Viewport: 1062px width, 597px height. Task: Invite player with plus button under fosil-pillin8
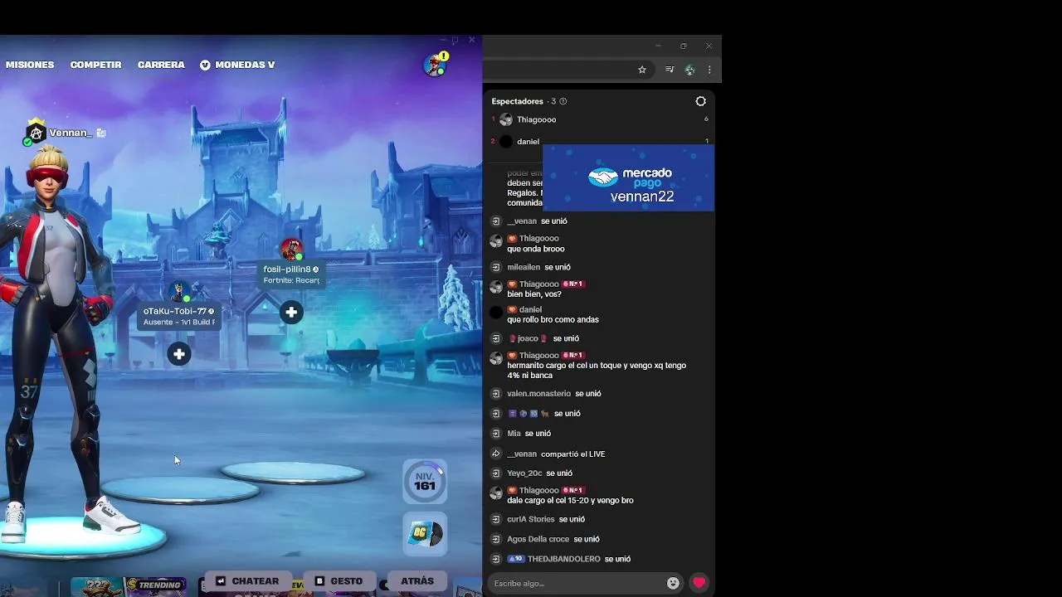pos(291,313)
